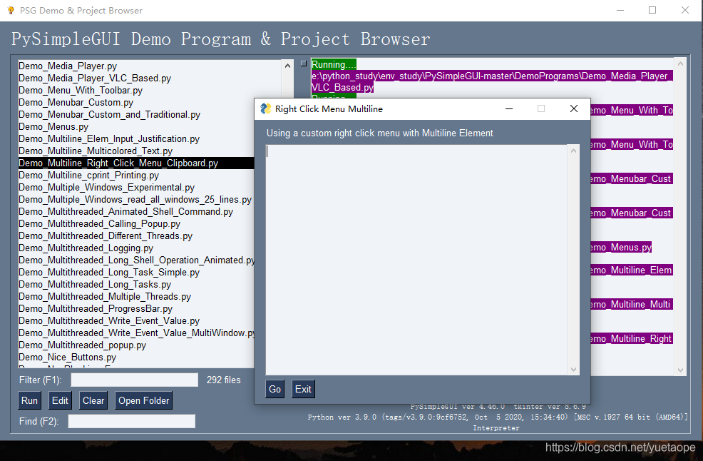The width and height of the screenshot is (703, 461).
Task: Click scroll-down arrow in Multiline text box
Action: 573,370
